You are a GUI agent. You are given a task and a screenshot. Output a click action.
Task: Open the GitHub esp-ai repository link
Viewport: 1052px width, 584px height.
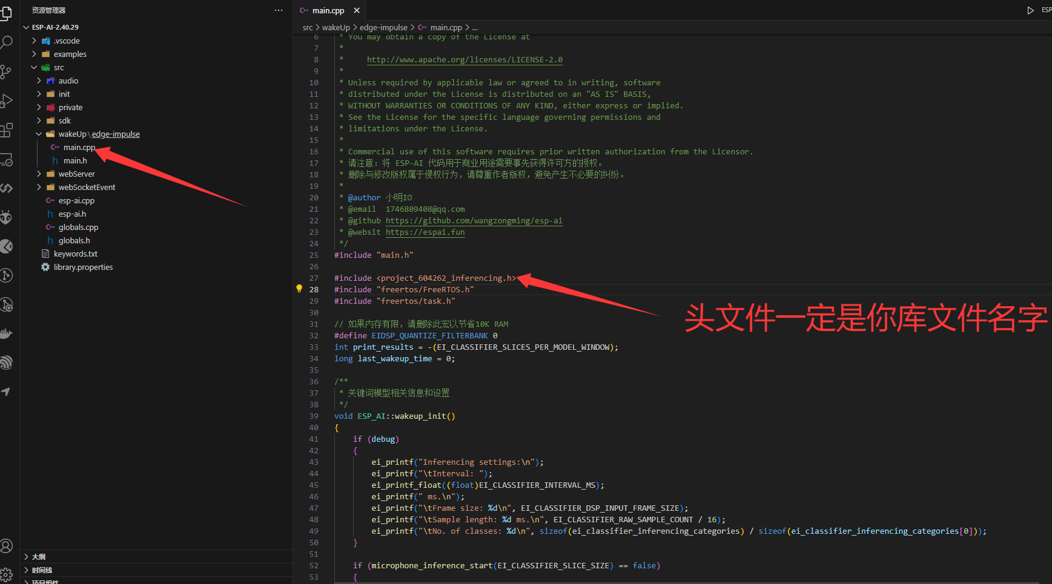pos(474,221)
